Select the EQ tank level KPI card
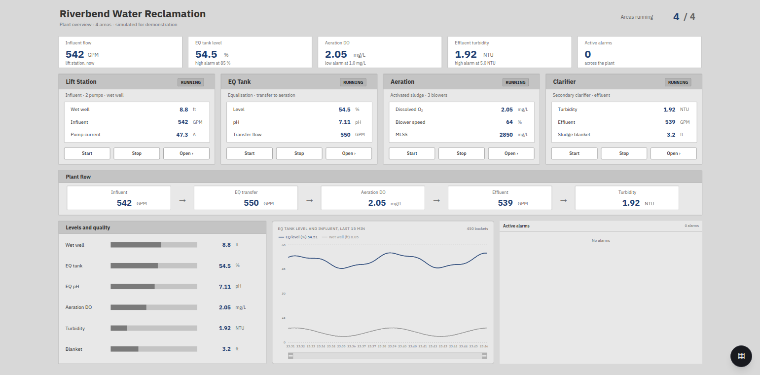Viewport: 760px width, 375px height. click(250, 52)
